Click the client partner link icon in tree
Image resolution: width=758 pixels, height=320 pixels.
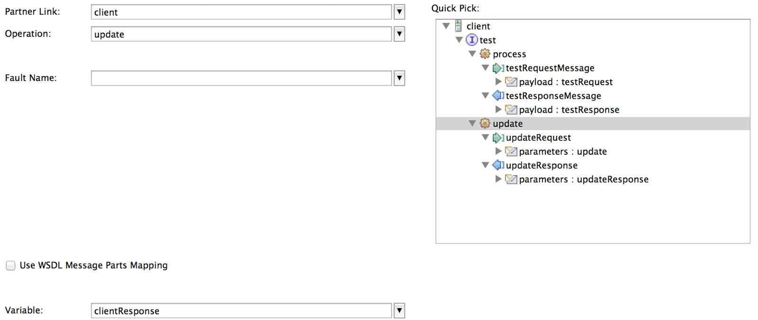[x=458, y=26]
